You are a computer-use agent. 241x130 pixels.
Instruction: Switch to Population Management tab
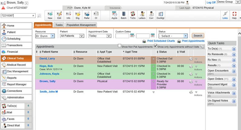[x=81, y=25]
